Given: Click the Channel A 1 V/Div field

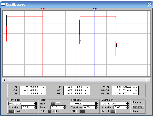Looking at the screenshot, I should 83,103.
